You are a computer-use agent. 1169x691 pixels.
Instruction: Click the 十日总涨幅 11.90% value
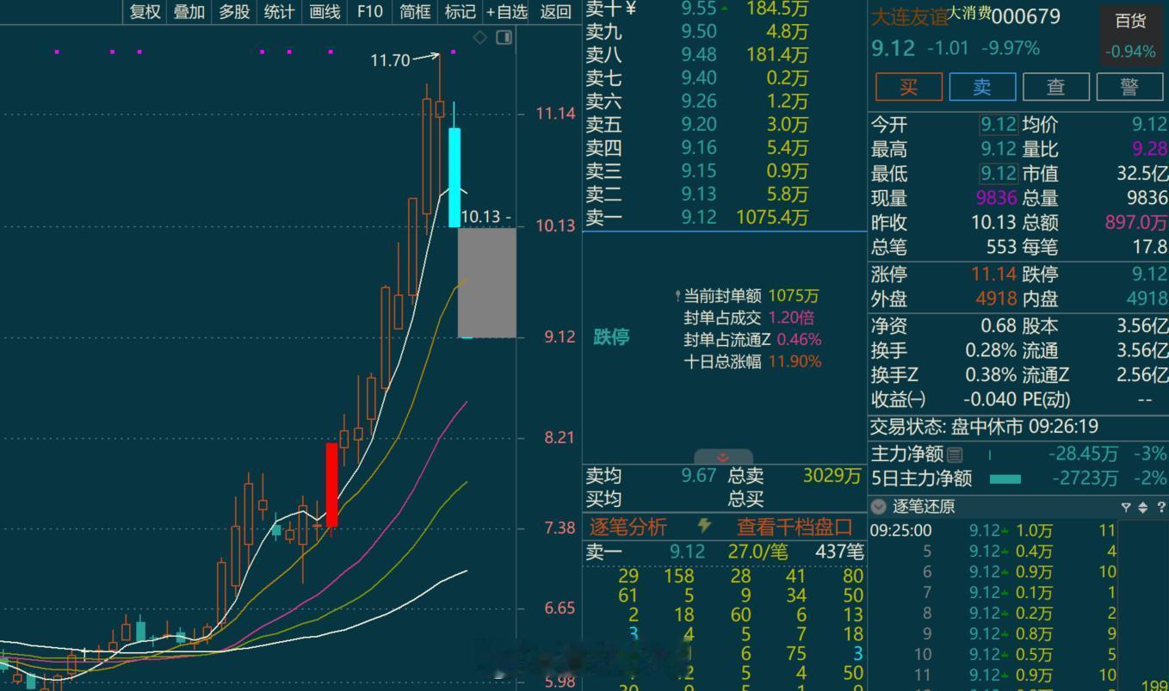tap(795, 361)
